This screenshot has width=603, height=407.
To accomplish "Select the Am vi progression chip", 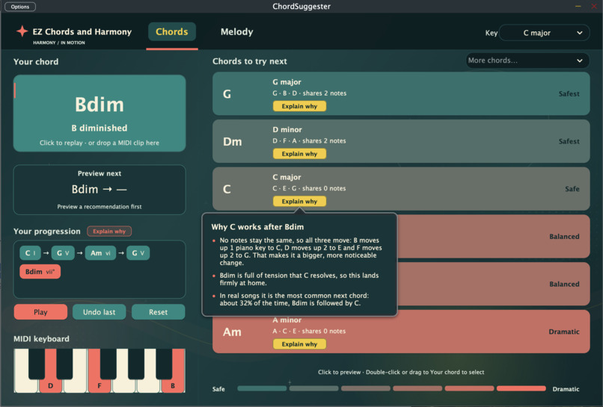I will (x=100, y=253).
